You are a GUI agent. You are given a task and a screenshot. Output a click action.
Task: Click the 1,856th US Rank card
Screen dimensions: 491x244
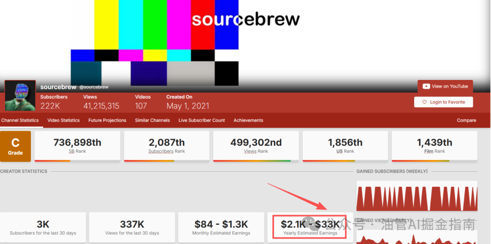(346, 146)
